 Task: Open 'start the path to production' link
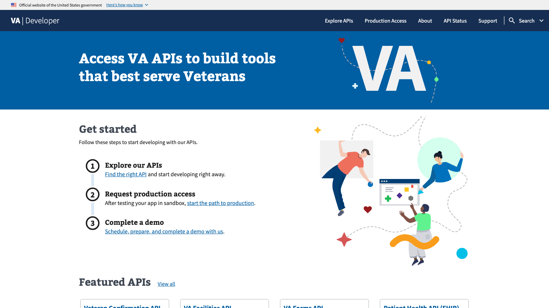[x=220, y=203]
